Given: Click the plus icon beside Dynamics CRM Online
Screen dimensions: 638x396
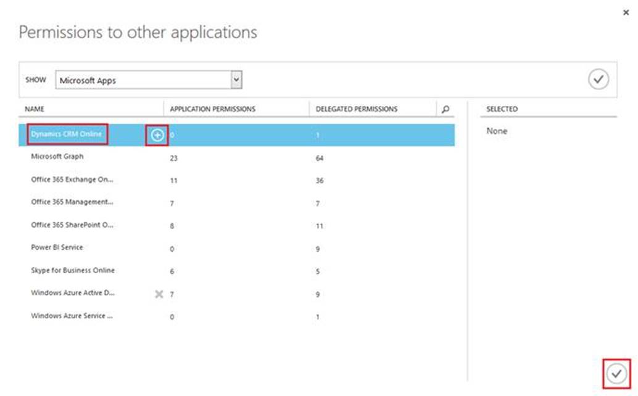Looking at the screenshot, I should 157,135.
